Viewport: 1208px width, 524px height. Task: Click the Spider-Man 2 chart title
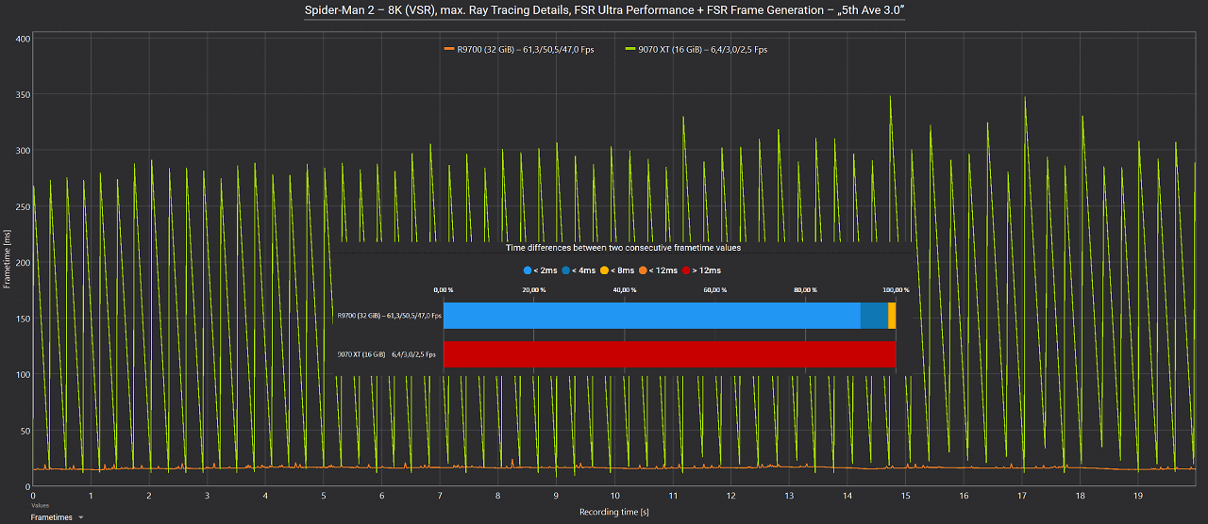[x=604, y=10]
